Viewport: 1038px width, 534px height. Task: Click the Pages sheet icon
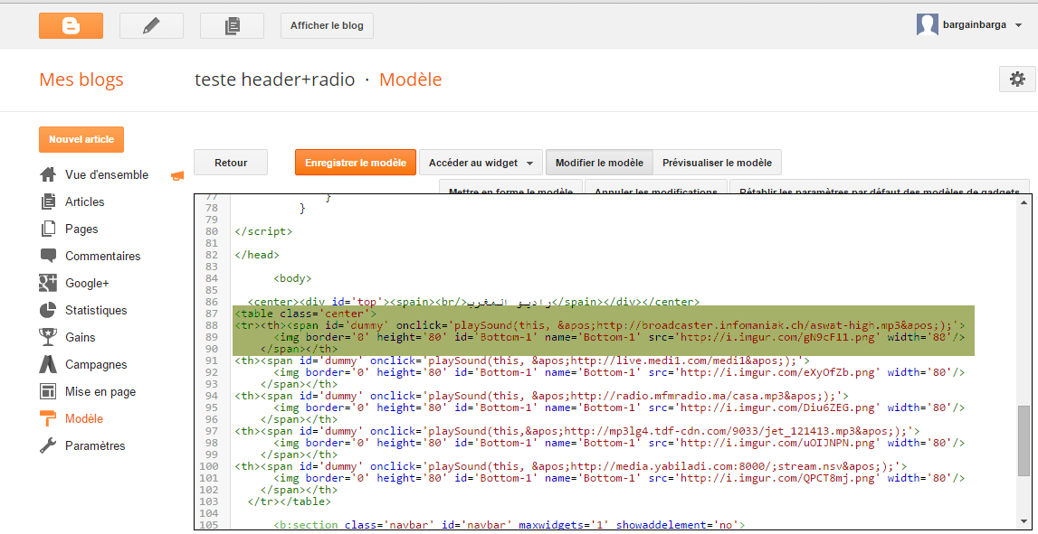tap(48, 229)
